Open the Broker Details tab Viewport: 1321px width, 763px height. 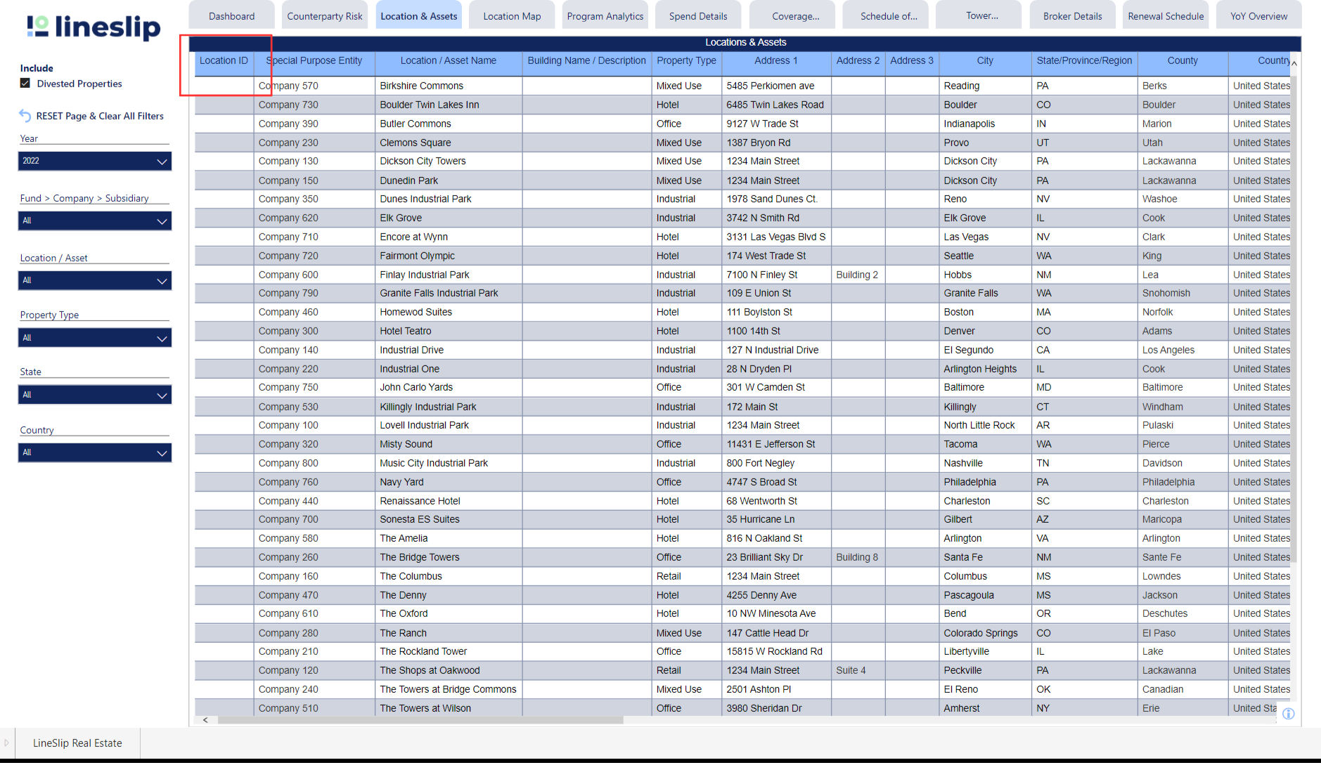coord(1072,15)
